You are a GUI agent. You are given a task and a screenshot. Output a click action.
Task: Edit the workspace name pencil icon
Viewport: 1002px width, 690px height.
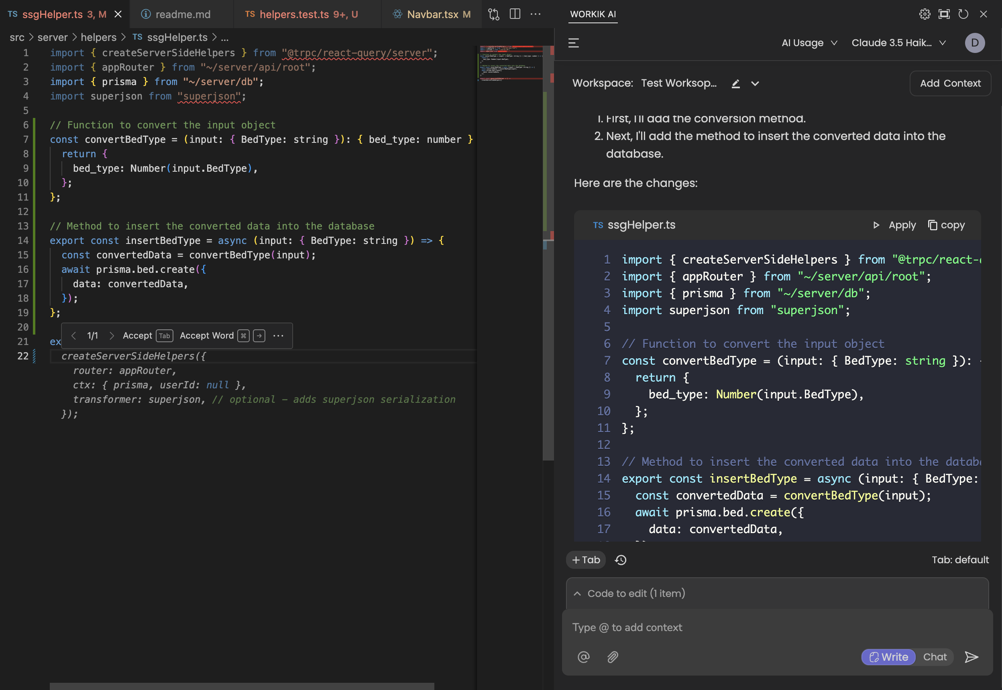pyautogui.click(x=735, y=83)
